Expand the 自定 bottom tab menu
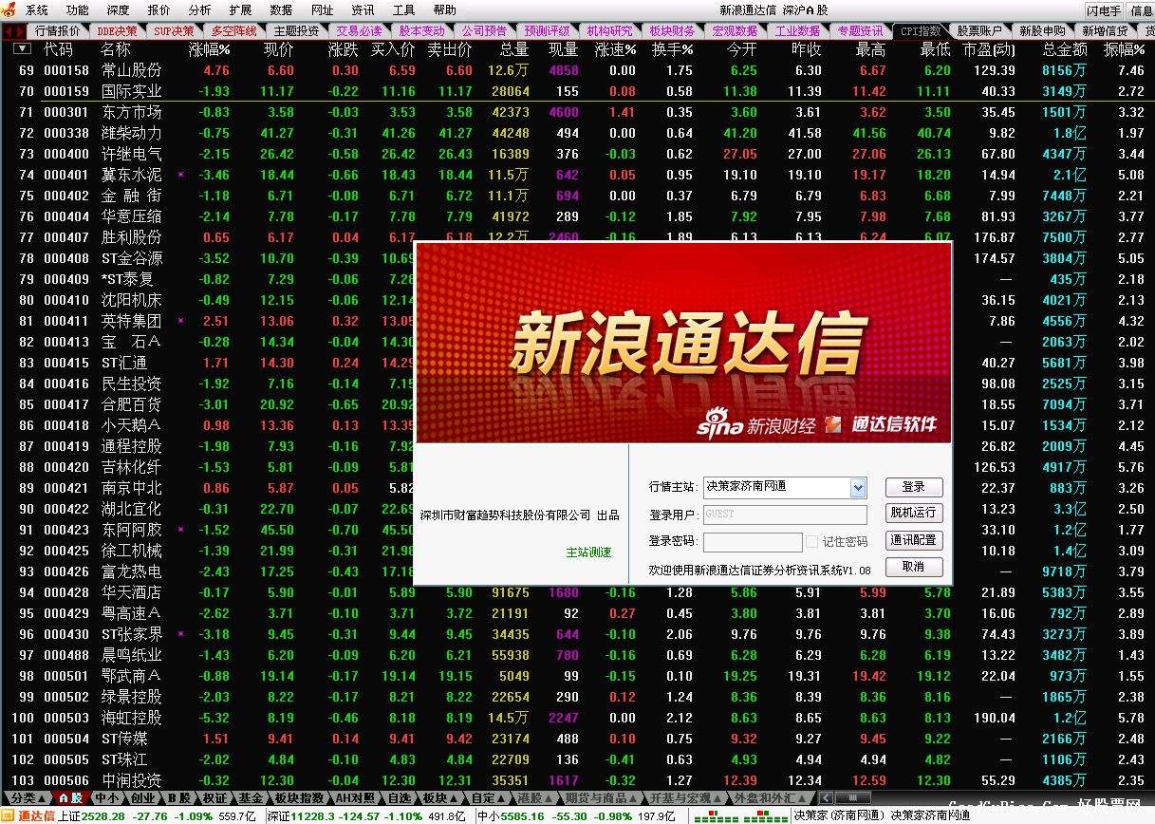This screenshot has width=1155, height=824. 490,798
